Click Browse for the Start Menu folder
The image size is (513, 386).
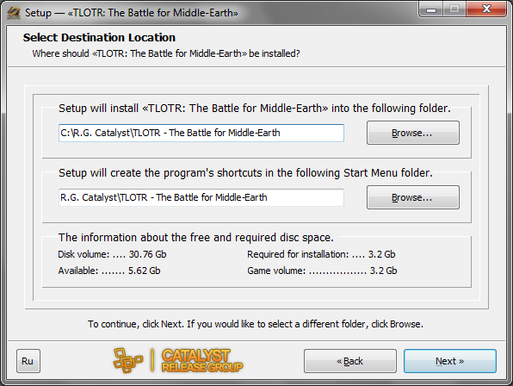click(x=413, y=197)
